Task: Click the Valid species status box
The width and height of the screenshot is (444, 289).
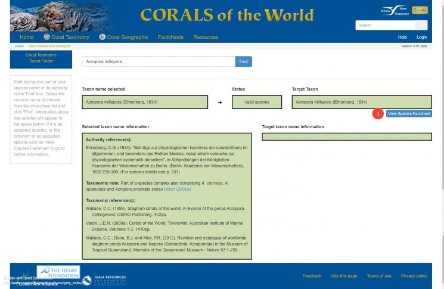Action: [x=257, y=102]
